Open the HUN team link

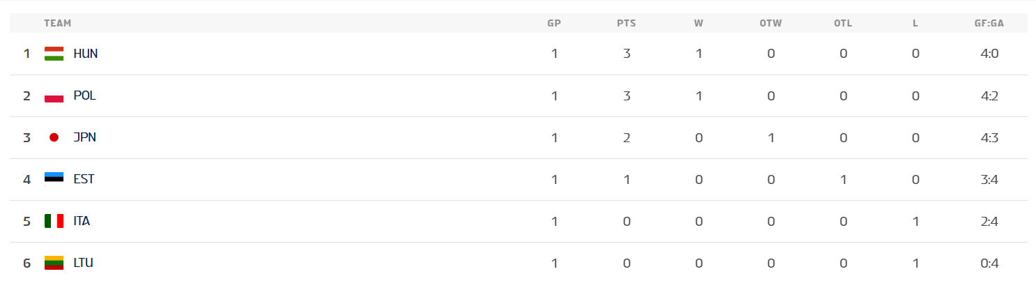pyautogui.click(x=85, y=54)
